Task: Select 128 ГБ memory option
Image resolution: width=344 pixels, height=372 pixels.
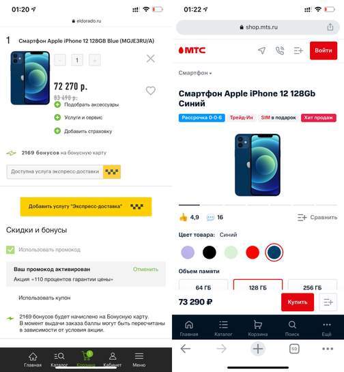Action: click(258, 285)
